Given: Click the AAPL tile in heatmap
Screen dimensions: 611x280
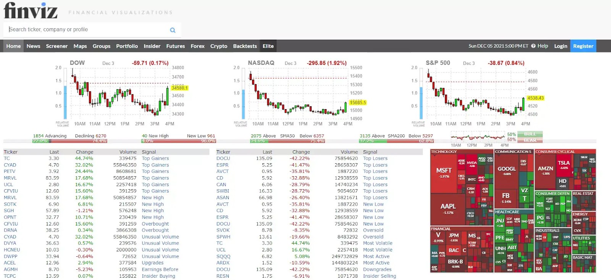Looking at the screenshot, I should pos(448,209).
